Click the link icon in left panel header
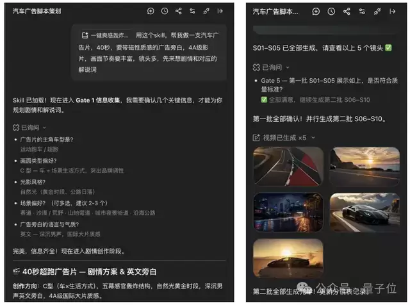The width and height of the screenshot is (410, 305). [206, 11]
